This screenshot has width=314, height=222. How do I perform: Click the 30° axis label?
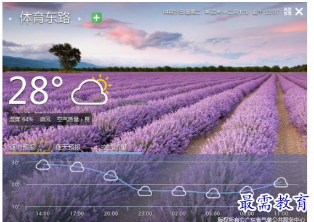[15, 163]
